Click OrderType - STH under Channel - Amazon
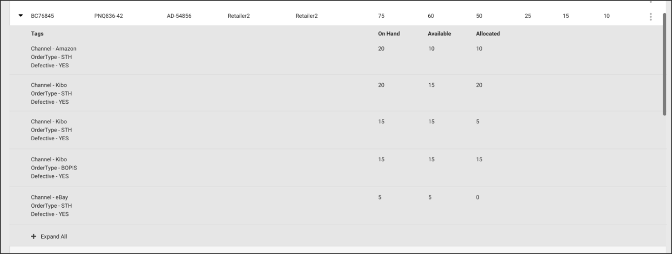The height and width of the screenshot is (254, 672). pyautogui.click(x=51, y=57)
